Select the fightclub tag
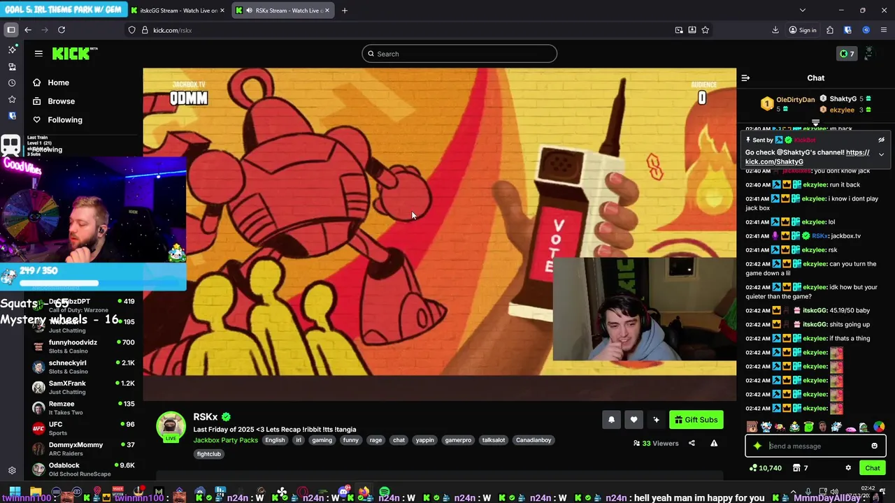This screenshot has height=503, width=895. (208, 454)
